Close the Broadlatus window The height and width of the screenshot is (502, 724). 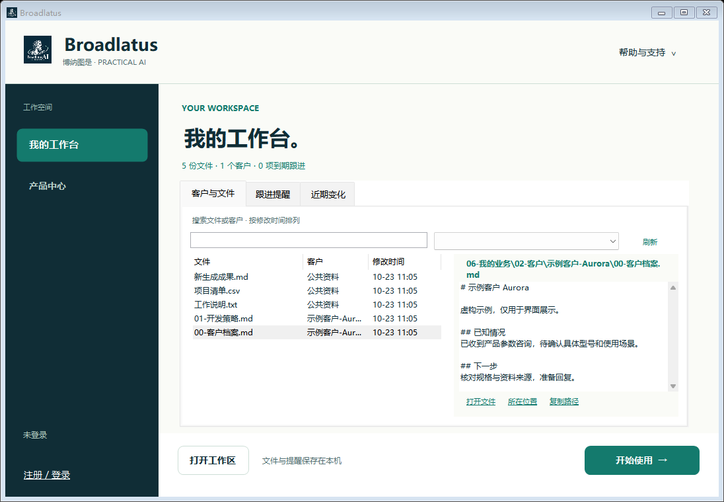[x=706, y=13]
